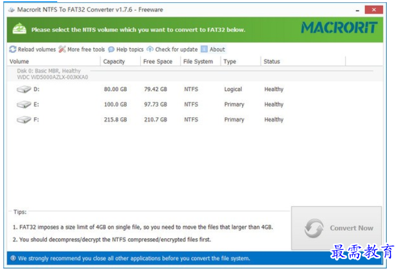Select the E: volume label
The width and height of the screenshot is (399, 269).
tap(36, 104)
